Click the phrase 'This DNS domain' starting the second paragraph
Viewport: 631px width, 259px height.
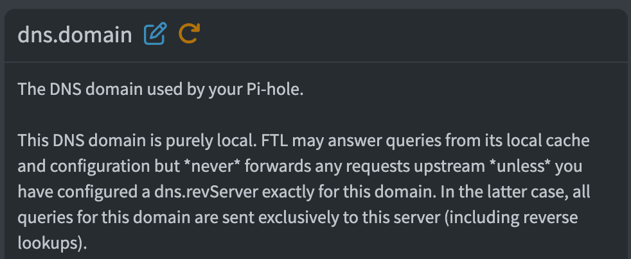pyautogui.click(x=70, y=140)
